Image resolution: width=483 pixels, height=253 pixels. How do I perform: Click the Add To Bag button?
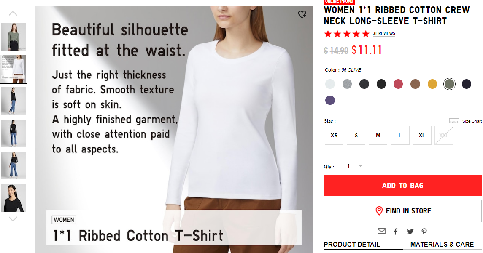point(402,186)
